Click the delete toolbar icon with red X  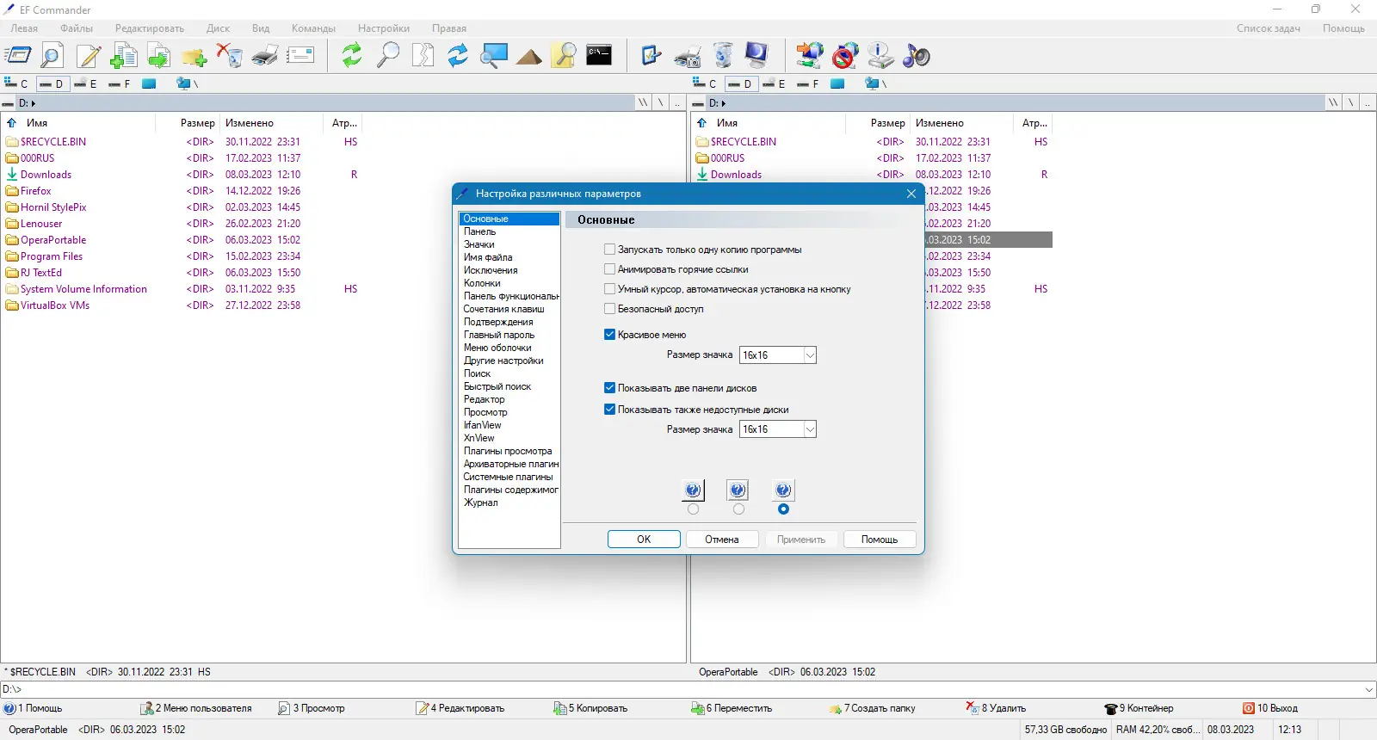[230, 56]
